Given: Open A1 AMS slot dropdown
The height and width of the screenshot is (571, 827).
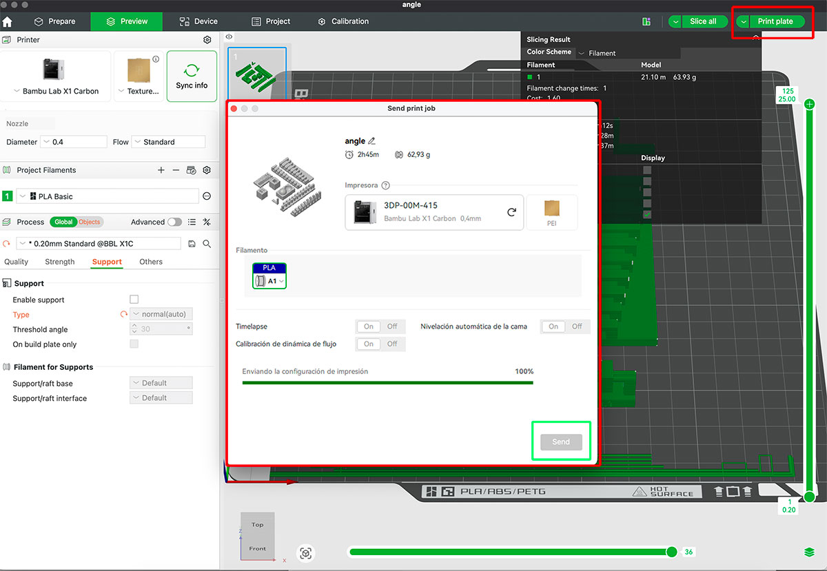Looking at the screenshot, I should point(269,281).
